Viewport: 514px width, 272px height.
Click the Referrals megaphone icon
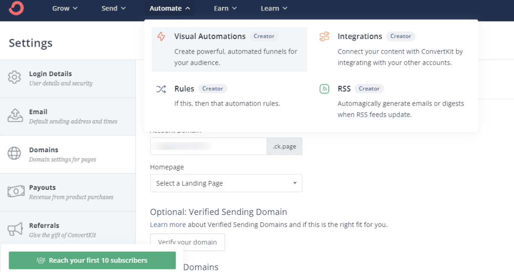15,229
